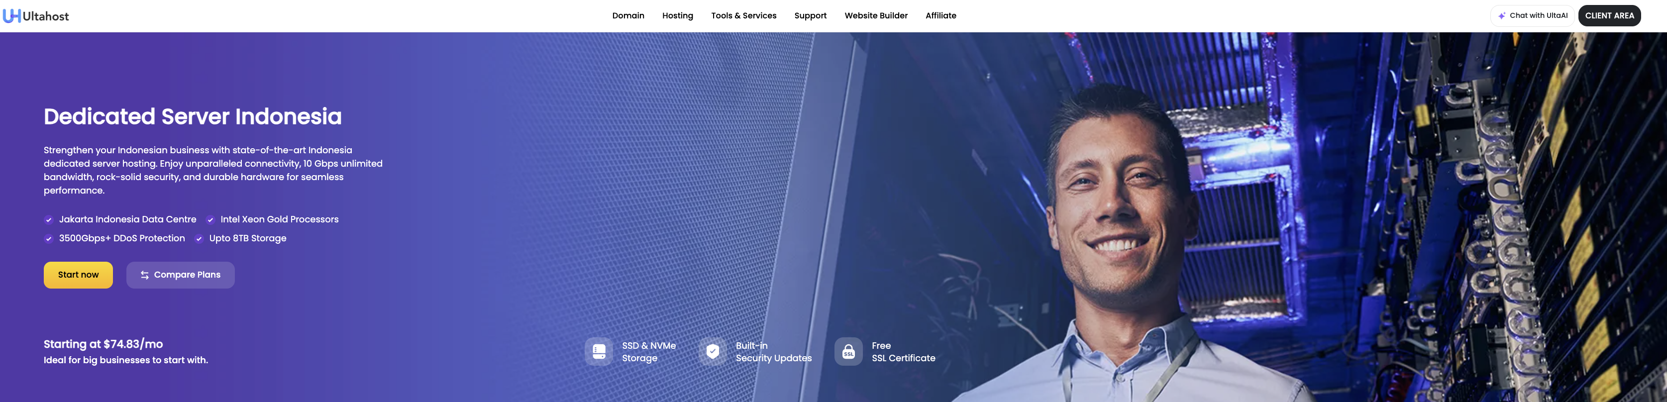Open the Tools & Services menu
Screen dimensions: 1667x402
(743, 15)
